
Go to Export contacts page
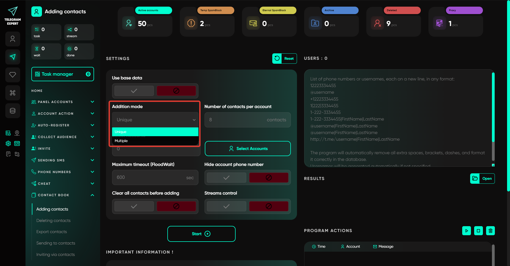[52, 232]
